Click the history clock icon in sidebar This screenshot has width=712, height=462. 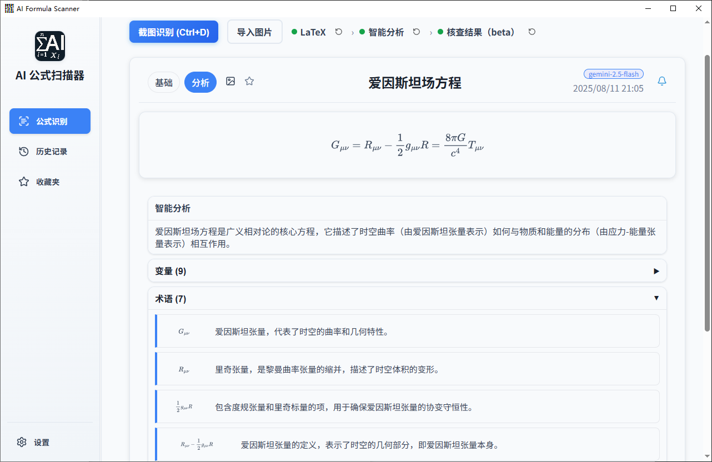coord(24,152)
